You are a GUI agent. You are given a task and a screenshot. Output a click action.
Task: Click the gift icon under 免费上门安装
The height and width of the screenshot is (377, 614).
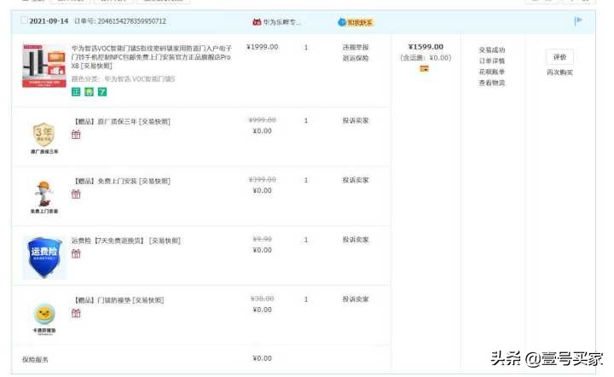pos(76,194)
